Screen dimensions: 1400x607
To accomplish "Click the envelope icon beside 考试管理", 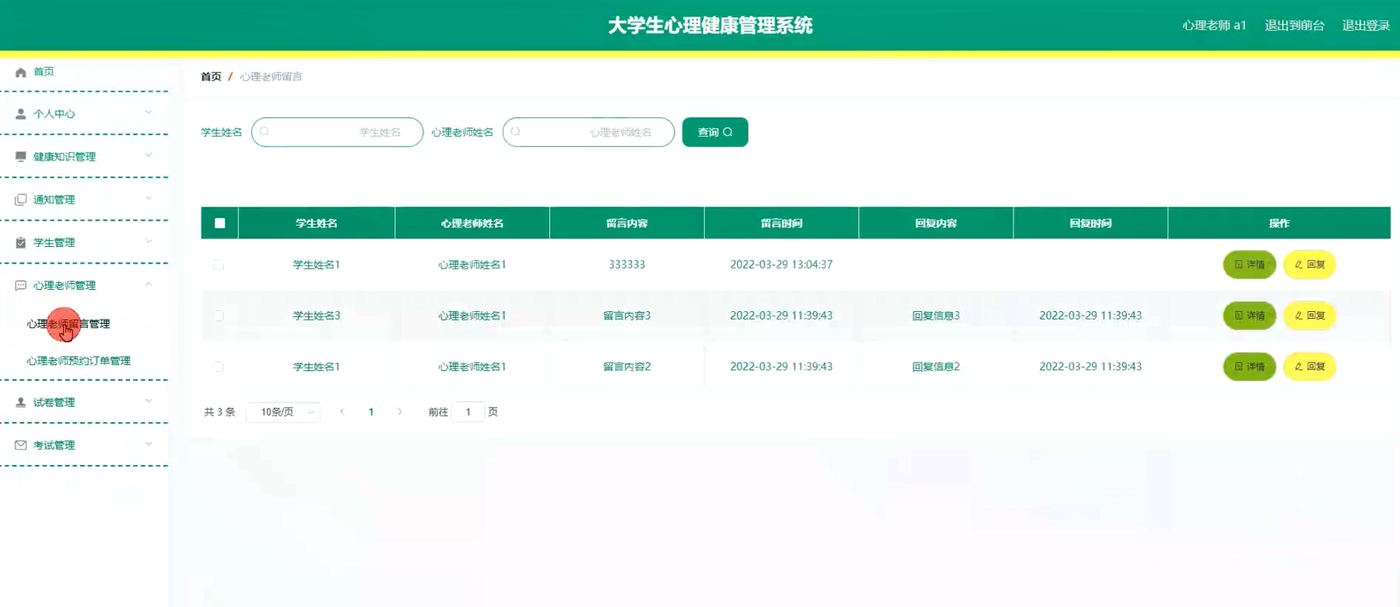I will coord(21,445).
